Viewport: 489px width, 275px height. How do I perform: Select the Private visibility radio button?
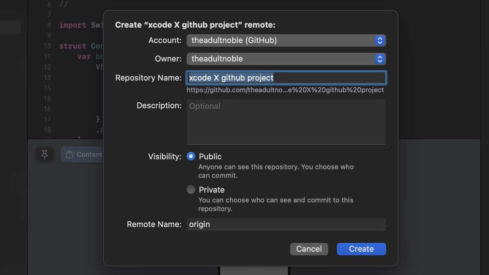[191, 190]
